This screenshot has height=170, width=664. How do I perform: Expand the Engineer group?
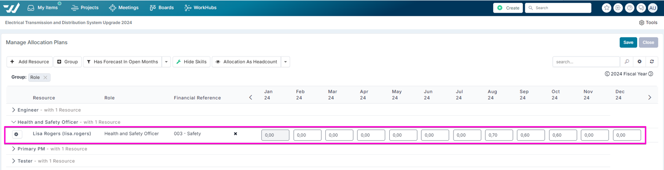pyautogui.click(x=14, y=110)
